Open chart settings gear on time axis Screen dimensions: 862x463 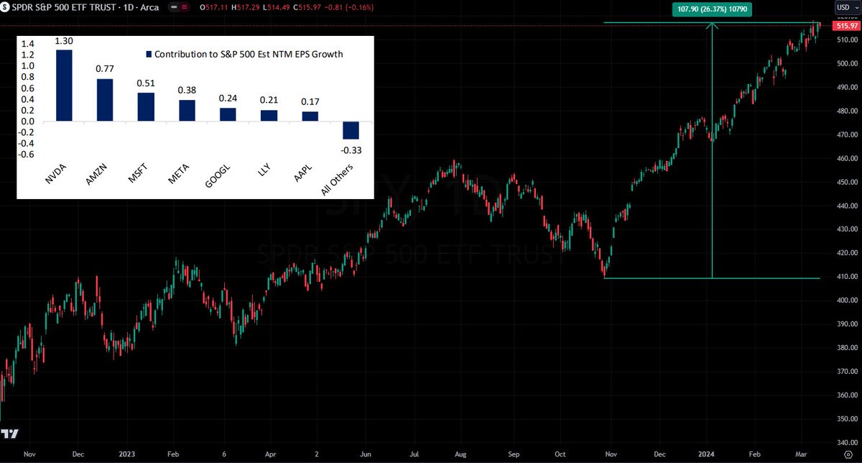(x=848, y=456)
